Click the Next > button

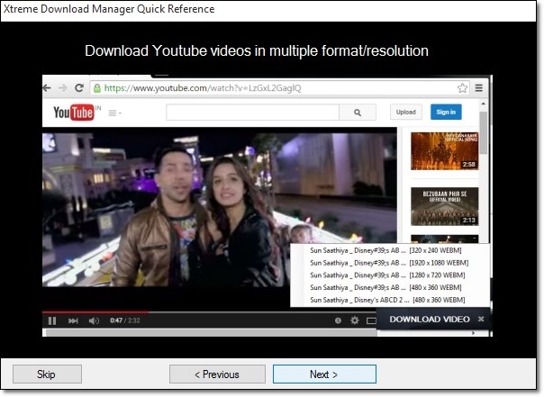pos(324,374)
